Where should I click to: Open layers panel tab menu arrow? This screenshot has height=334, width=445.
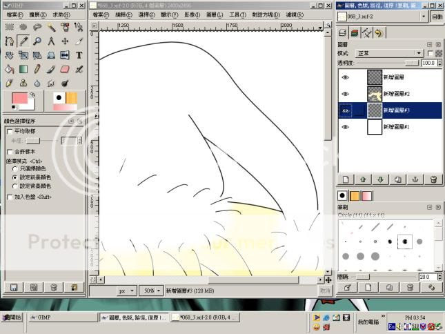click(429, 45)
